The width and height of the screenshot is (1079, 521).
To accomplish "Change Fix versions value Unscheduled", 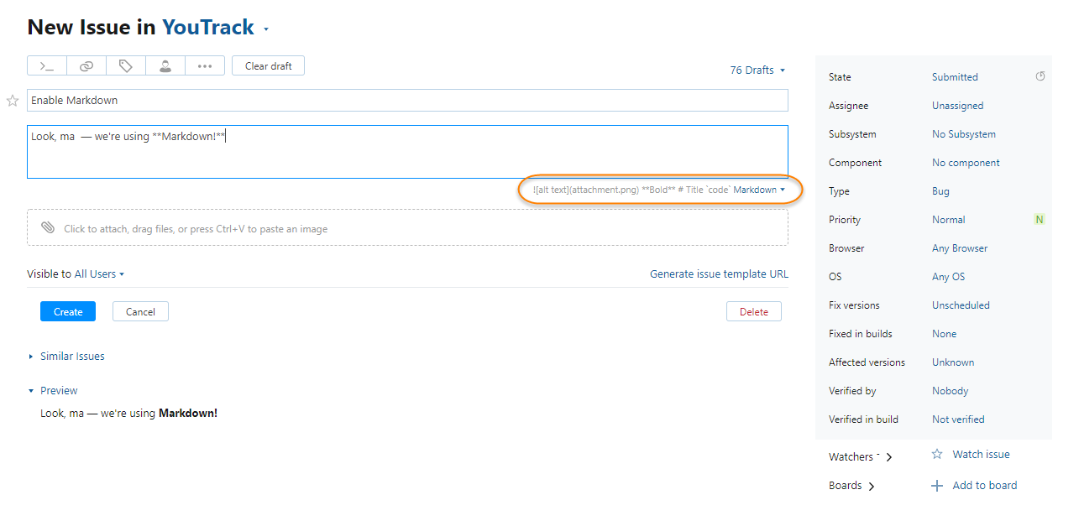I will pyautogui.click(x=961, y=305).
